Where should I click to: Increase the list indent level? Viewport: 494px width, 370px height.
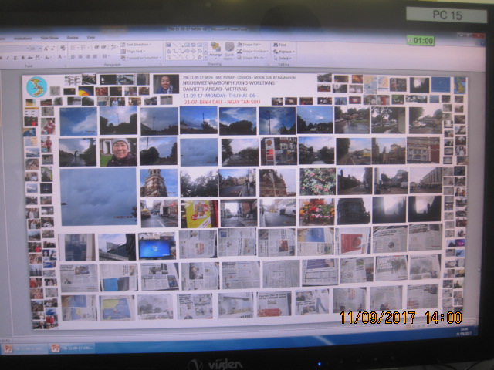(103, 48)
